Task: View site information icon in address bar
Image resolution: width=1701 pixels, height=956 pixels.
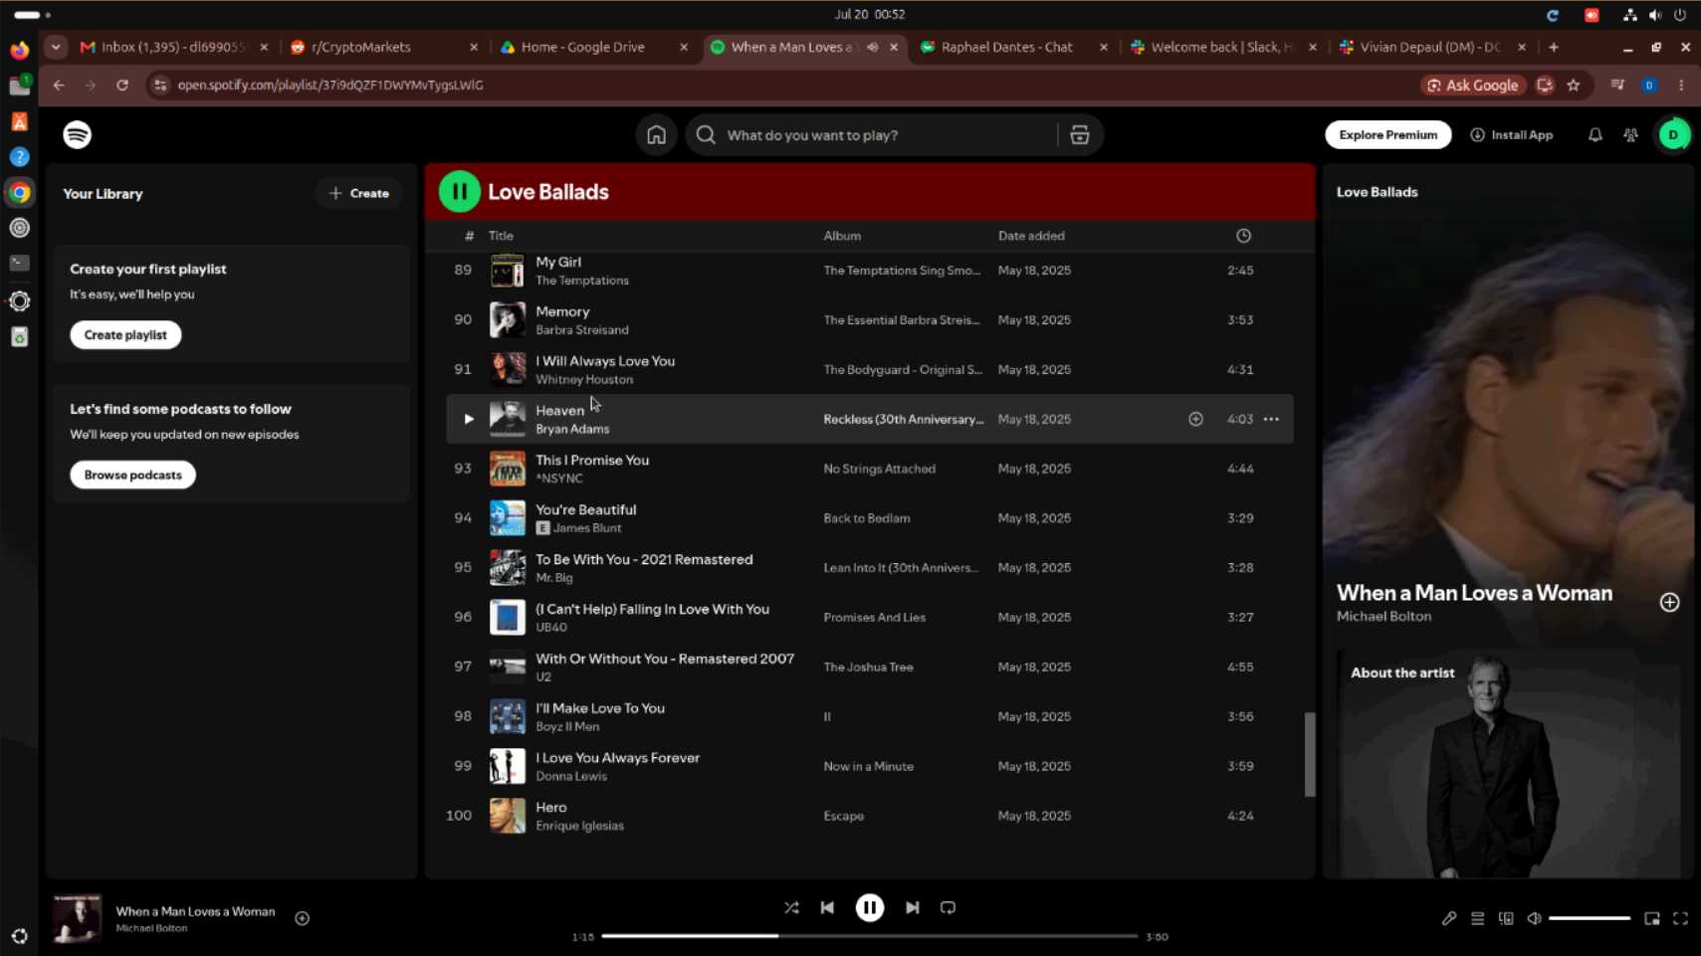Action: click(x=160, y=86)
